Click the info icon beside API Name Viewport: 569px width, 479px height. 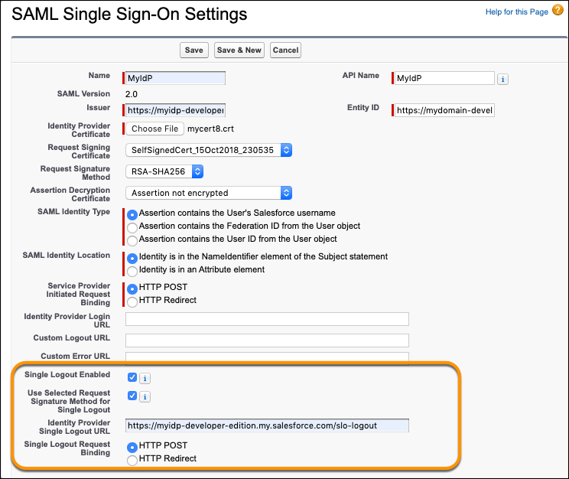503,79
